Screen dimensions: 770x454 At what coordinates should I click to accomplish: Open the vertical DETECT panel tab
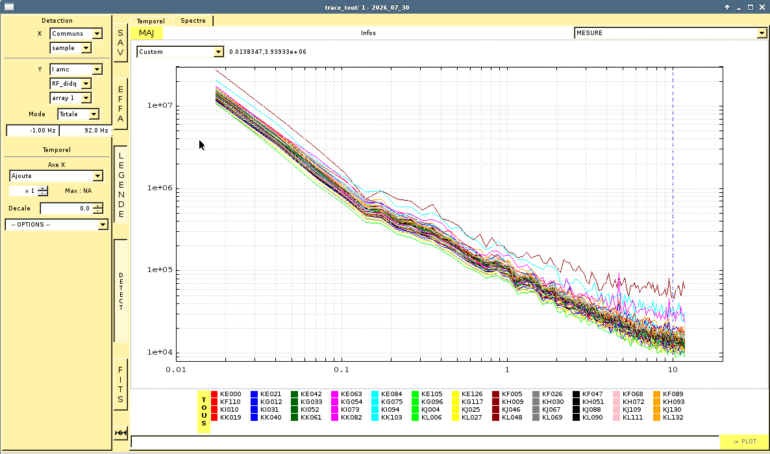coord(121,291)
